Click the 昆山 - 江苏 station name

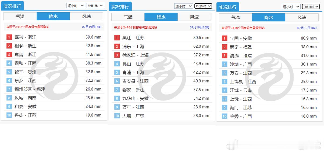point(133,64)
